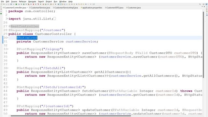Click "/customer" in the @RequestMapping line
This screenshot has height=117, width=208.
[x=53, y=30]
